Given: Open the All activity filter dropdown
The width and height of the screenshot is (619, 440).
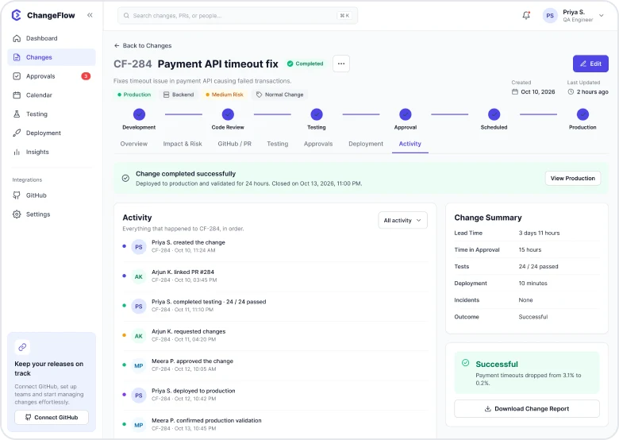Looking at the screenshot, I should 402,220.
